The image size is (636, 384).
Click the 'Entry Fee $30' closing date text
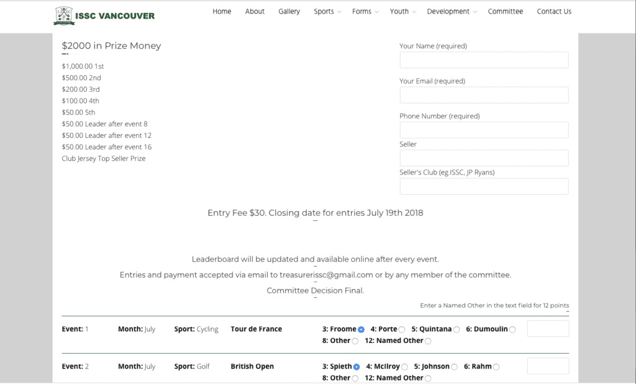[315, 213]
